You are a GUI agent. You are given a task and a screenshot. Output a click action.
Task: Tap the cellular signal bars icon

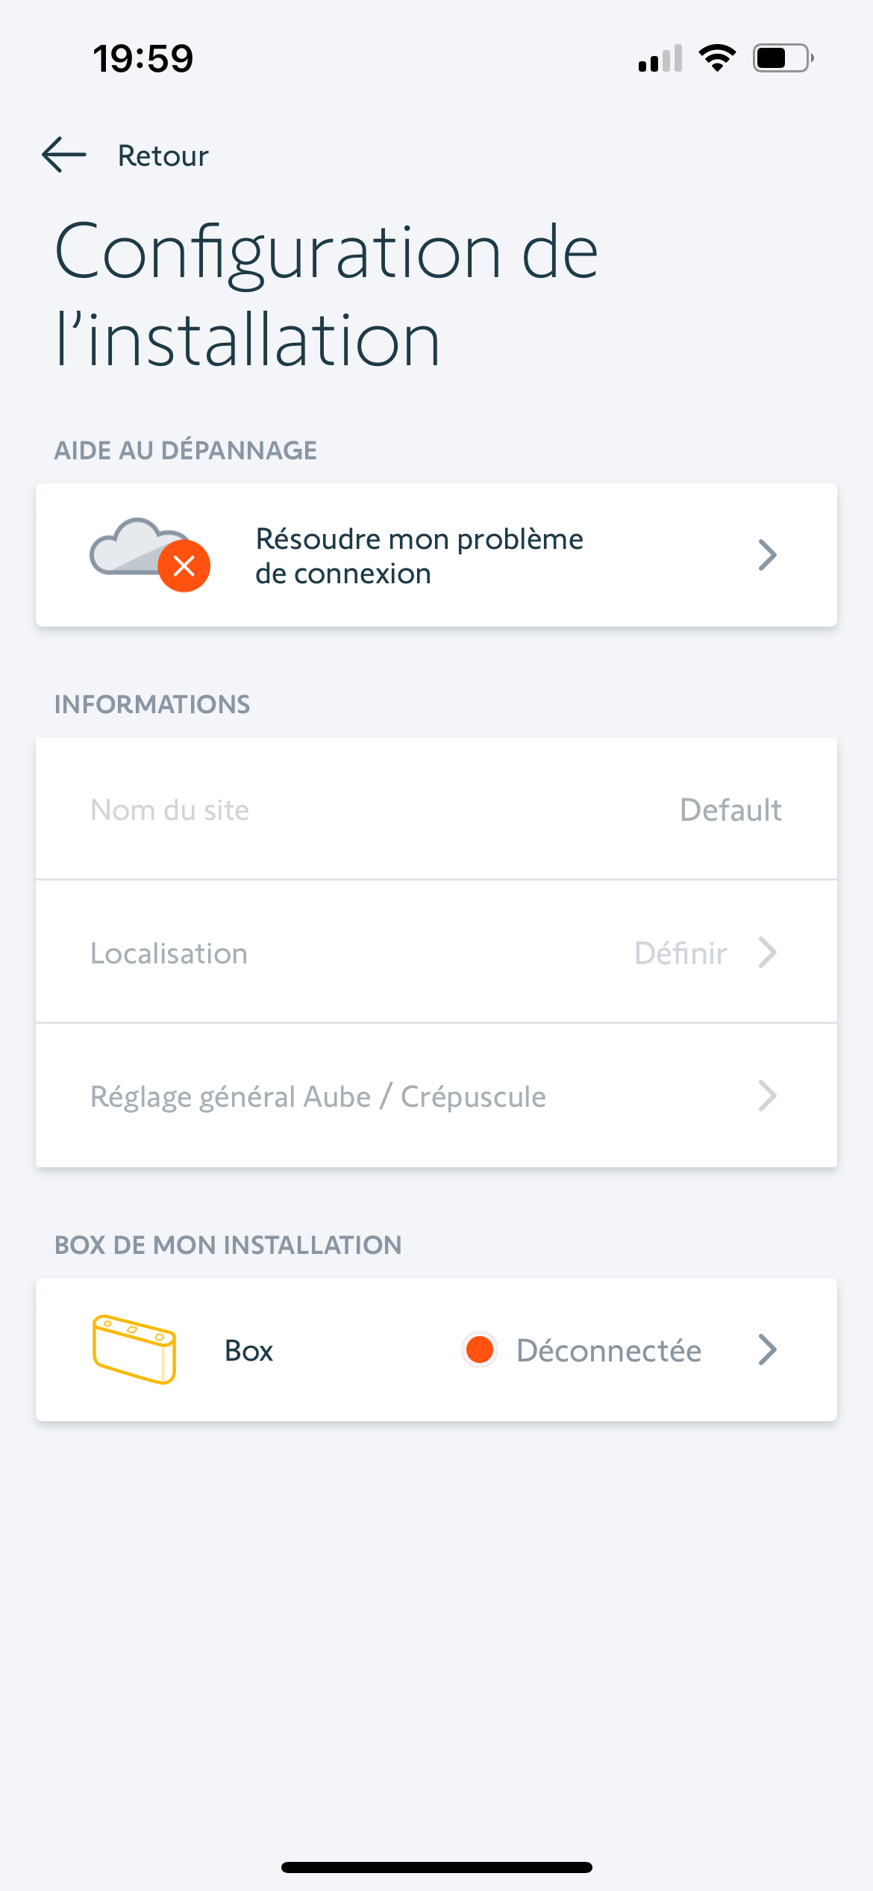point(660,58)
